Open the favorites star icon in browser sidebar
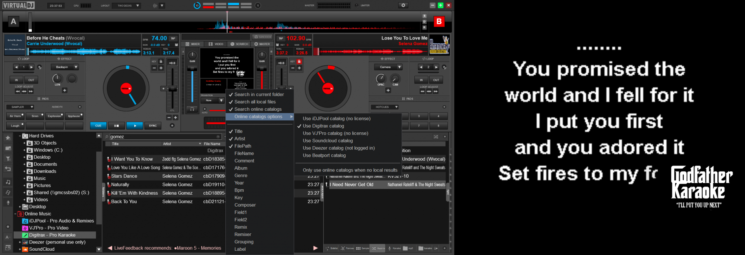The image size is (745, 255). (8, 137)
